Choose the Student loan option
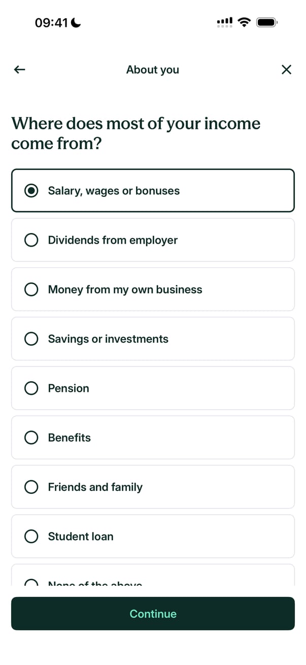This screenshot has height=665, width=306. (x=153, y=536)
